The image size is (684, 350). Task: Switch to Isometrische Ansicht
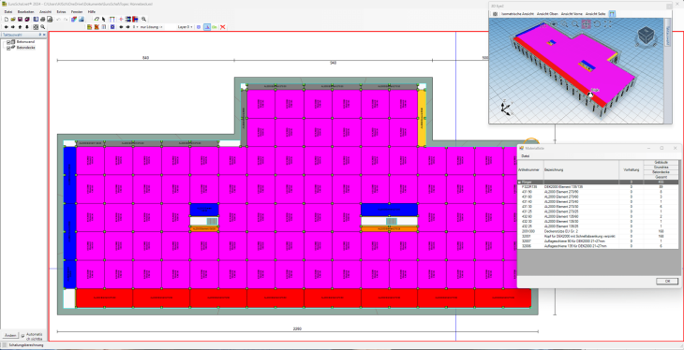(x=517, y=14)
